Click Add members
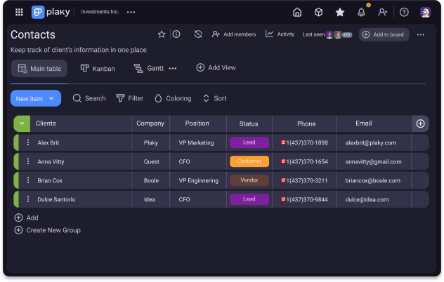Viewport: 444px width, 282px height. coord(234,34)
